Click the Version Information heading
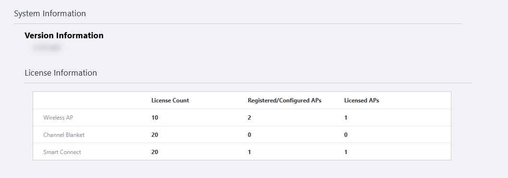Viewport: 508px width, 178px height. click(x=64, y=35)
